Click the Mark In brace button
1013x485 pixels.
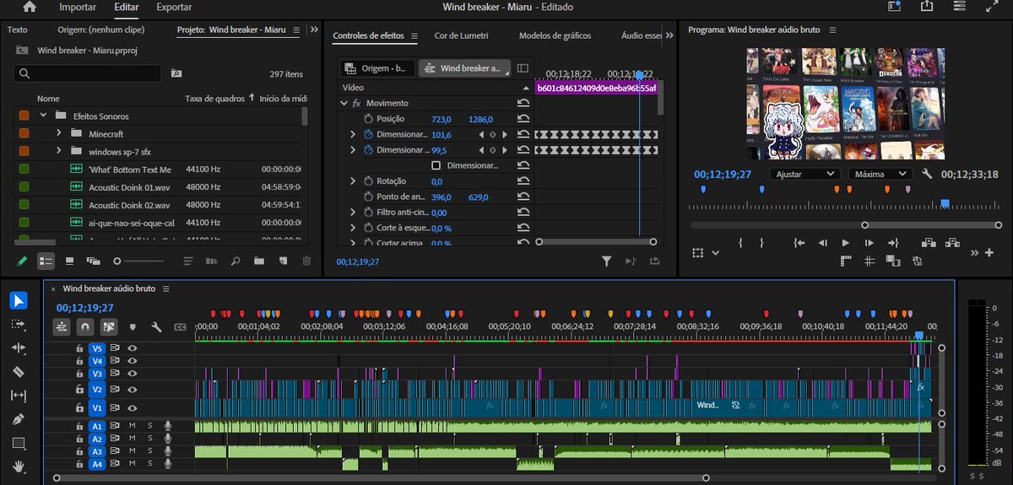tap(740, 243)
